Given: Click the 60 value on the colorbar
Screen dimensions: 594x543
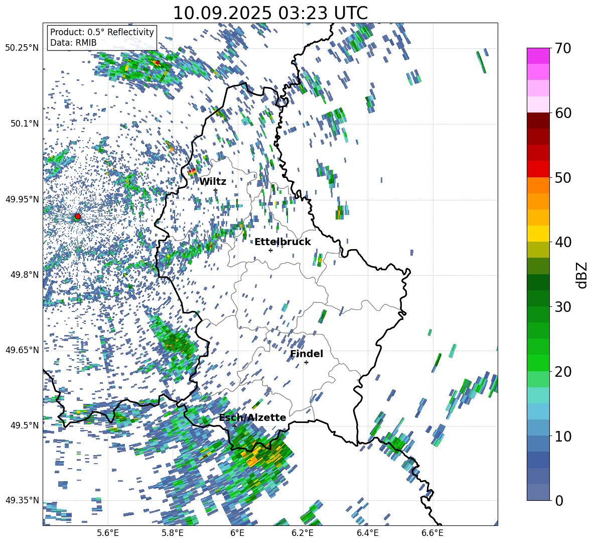Looking at the screenshot, I should click(x=563, y=113).
